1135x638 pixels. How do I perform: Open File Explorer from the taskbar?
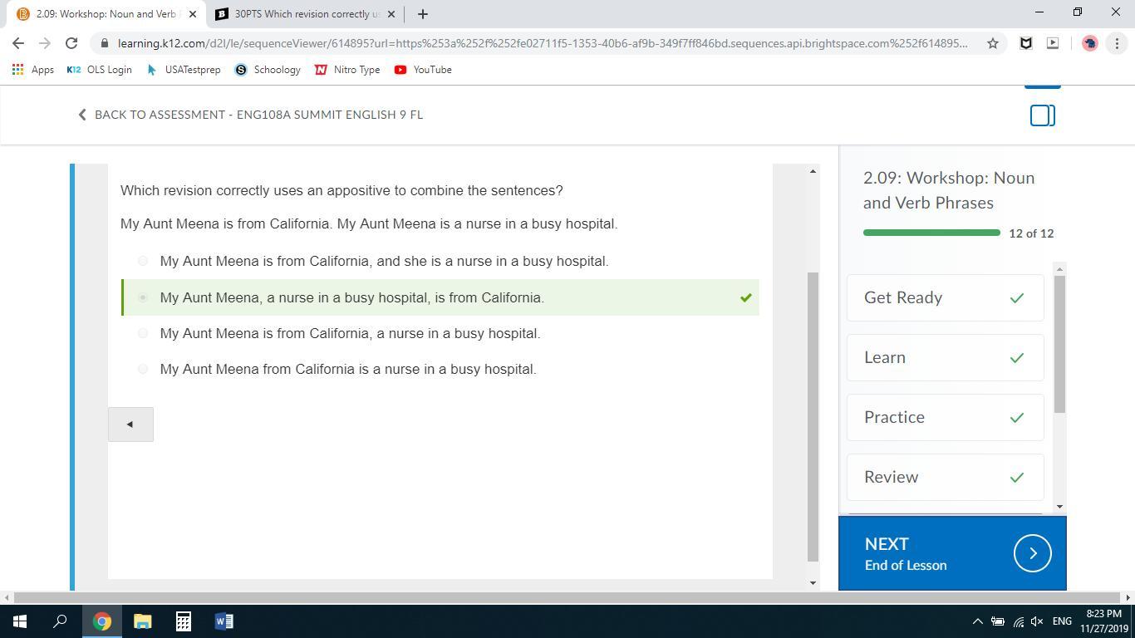(x=143, y=621)
